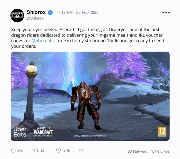Screen dimensions: 180x159
Task: Click the Uber Eats logo in image
Action: click(20, 132)
